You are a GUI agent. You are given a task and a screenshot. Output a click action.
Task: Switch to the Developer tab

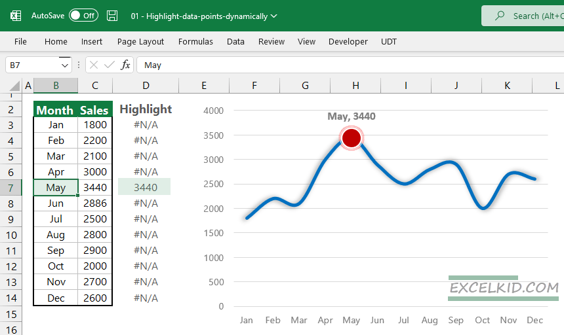pyautogui.click(x=348, y=41)
